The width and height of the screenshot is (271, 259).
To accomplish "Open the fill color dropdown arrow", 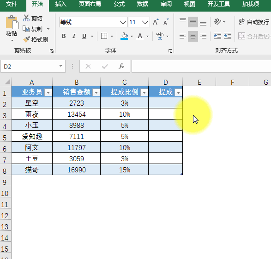I will [132, 36].
